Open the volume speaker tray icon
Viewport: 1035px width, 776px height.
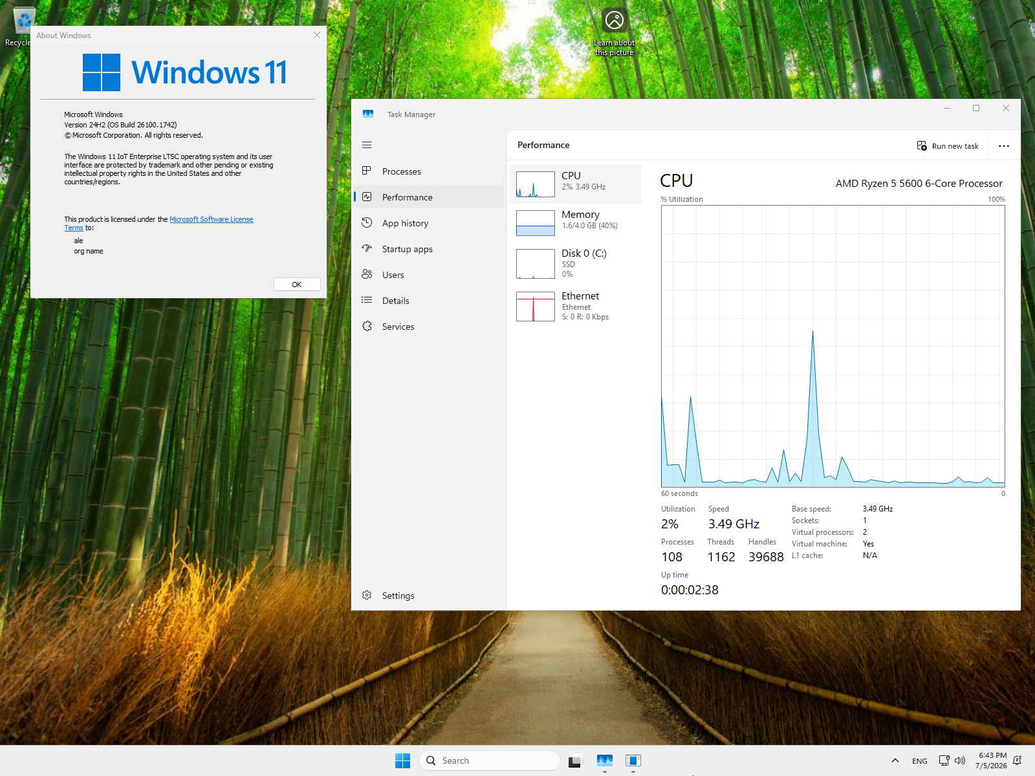pos(960,760)
